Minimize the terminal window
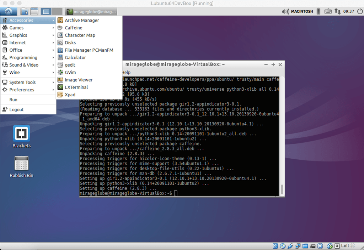Screen dimensions: 364x250 tap(266, 64)
